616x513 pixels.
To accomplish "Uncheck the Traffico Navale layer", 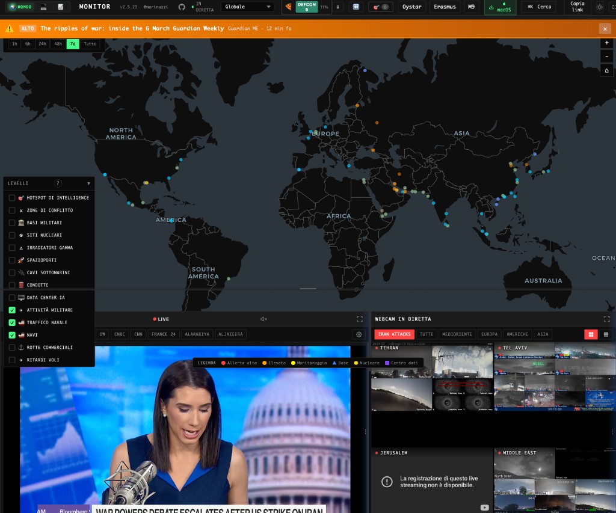I will click(12, 322).
